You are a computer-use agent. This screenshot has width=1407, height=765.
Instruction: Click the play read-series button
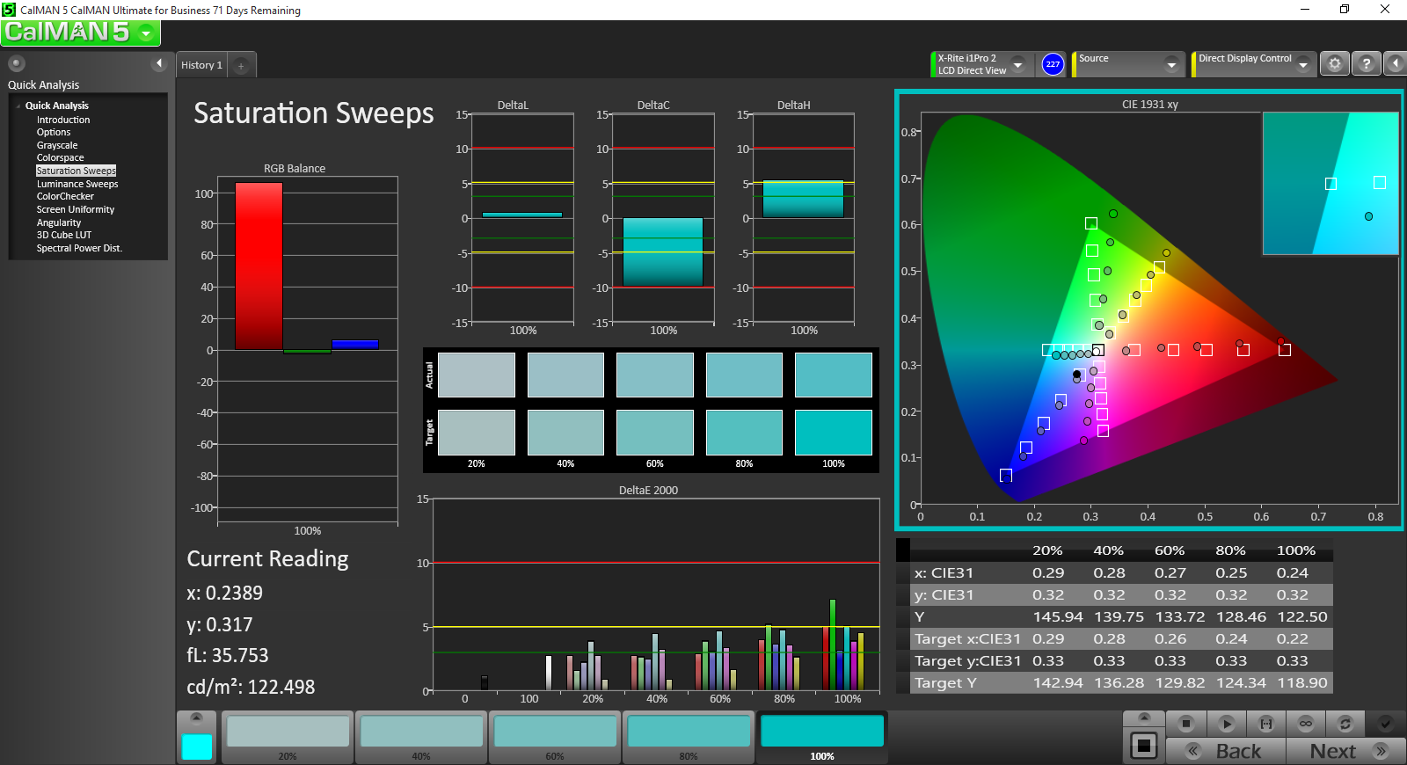coord(1227,724)
